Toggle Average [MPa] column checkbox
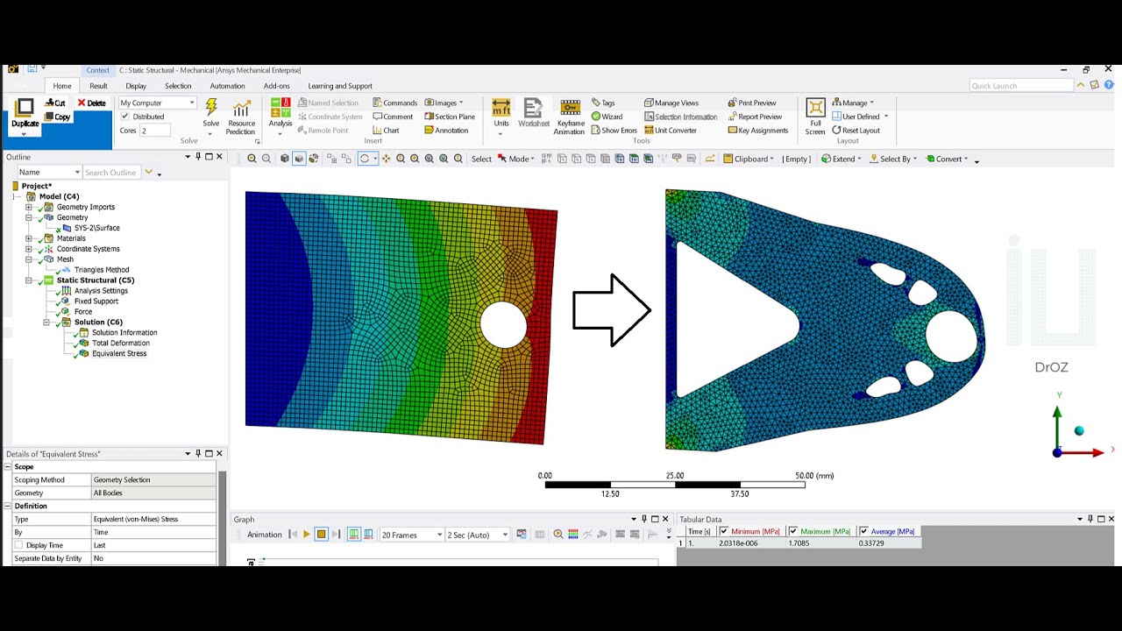Viewport: 1122px width, 631px height. pyautogui.click(x=863, y=531)
